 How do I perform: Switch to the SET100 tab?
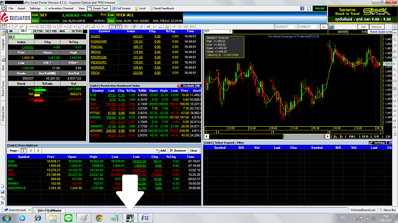click(51, 31)
